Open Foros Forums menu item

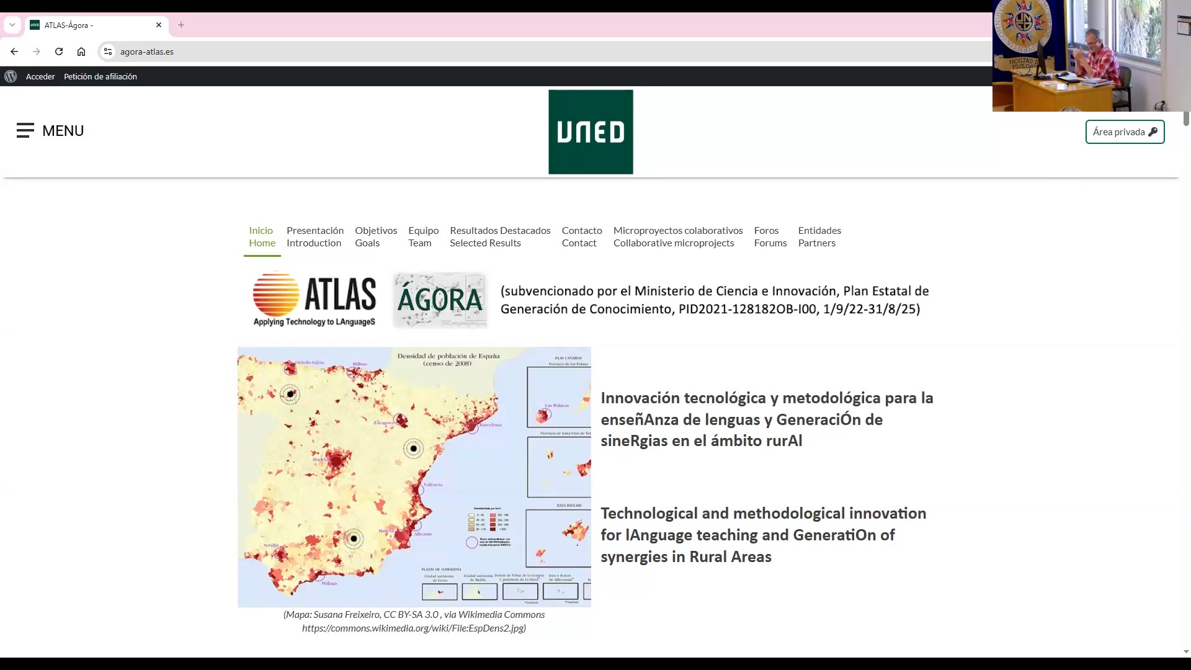coord(770,236)
